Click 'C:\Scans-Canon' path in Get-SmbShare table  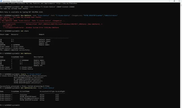tap(26, 67)
